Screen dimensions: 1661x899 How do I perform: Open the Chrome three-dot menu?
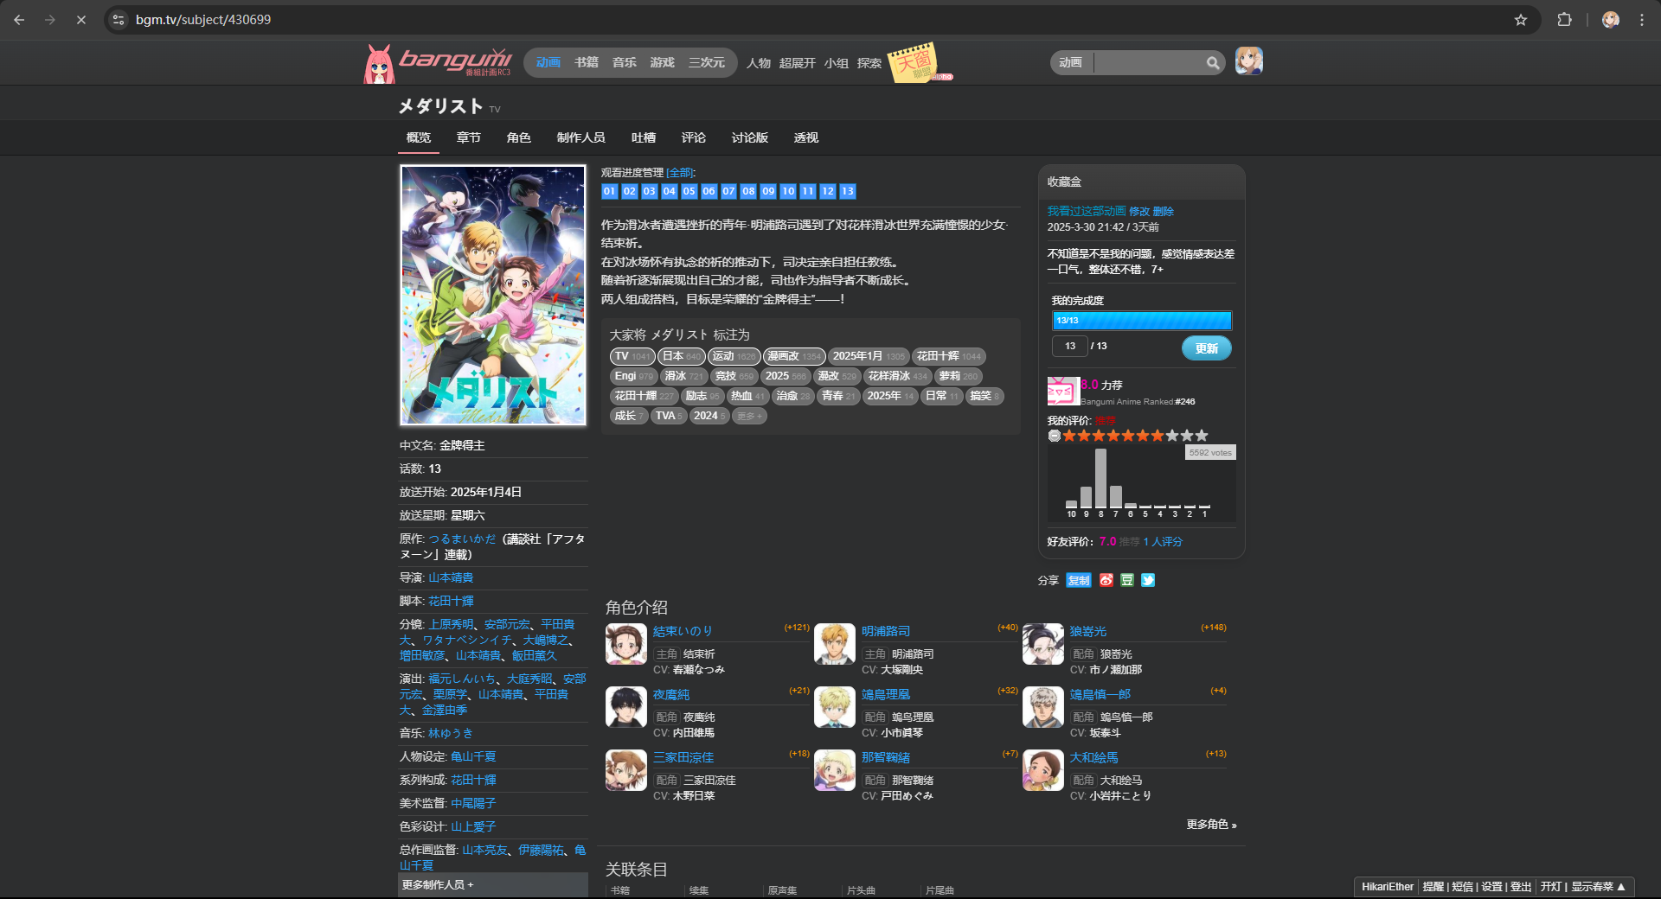click(1642, 19)
